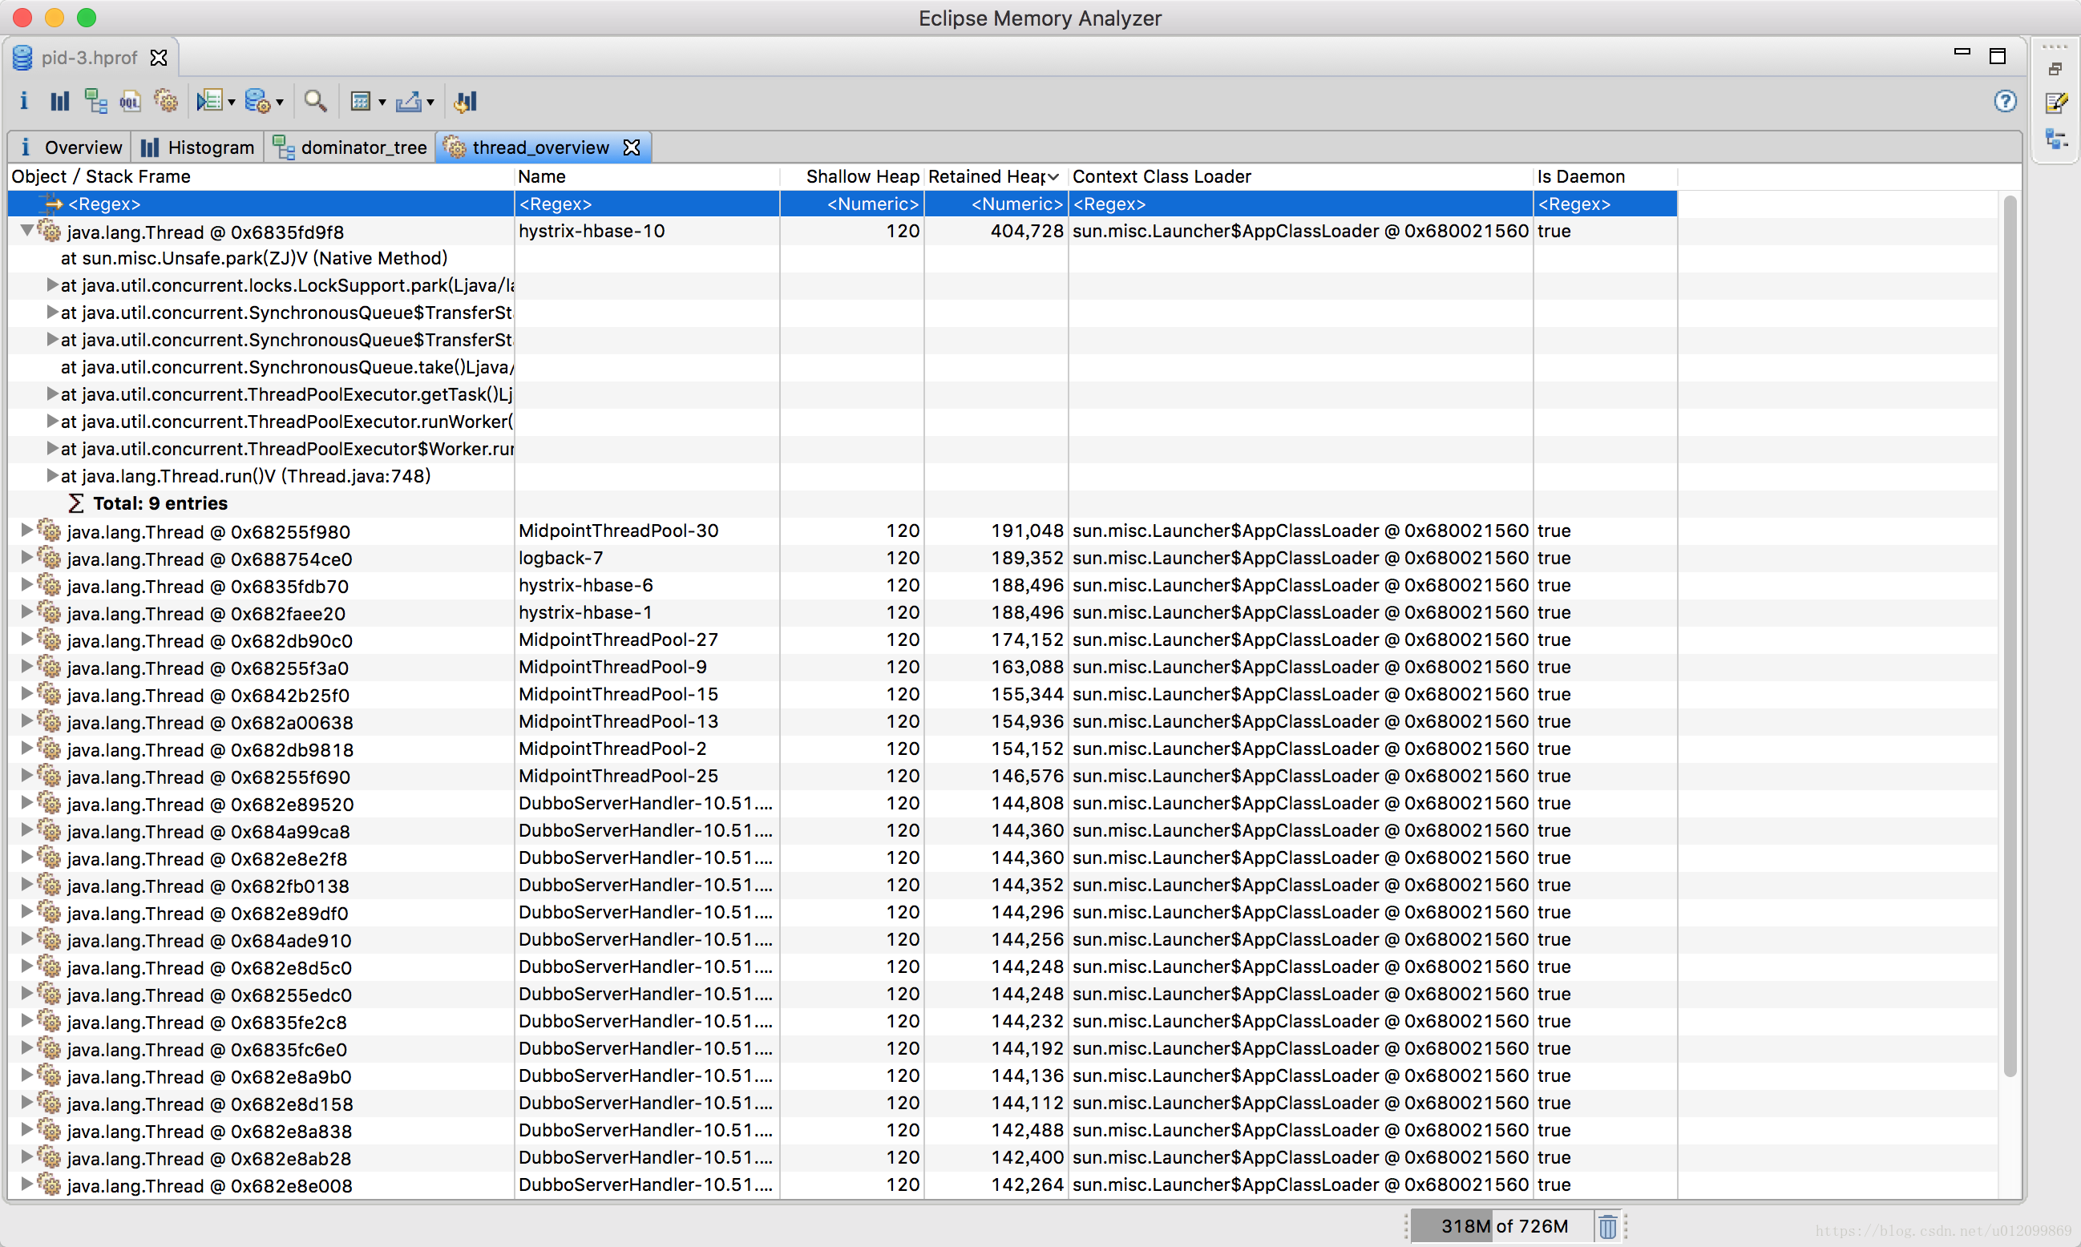Expand thread hystrix-hbase-1 row
The height and width of the screenshot is (1247, 2081).
tap(26, 611)
